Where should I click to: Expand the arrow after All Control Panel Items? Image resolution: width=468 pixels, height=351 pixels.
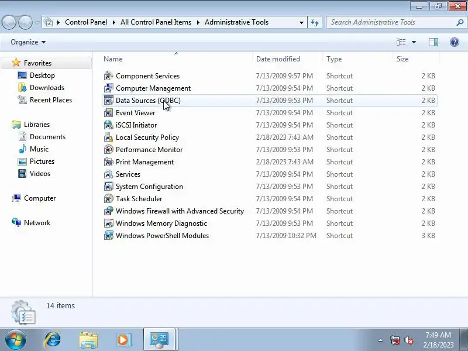[x=198, y=22]
